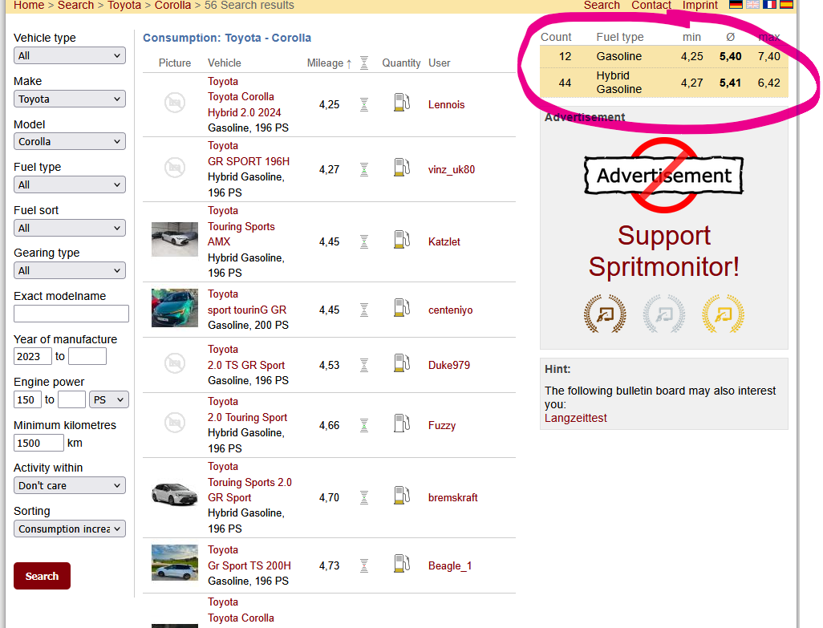Viewport: 823px width, 628px height.
Task: Click the fuel pump icon in vinz_uk80 row
Action: [402, 168]
